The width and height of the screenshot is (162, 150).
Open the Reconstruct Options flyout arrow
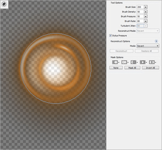tap(156, 41)
